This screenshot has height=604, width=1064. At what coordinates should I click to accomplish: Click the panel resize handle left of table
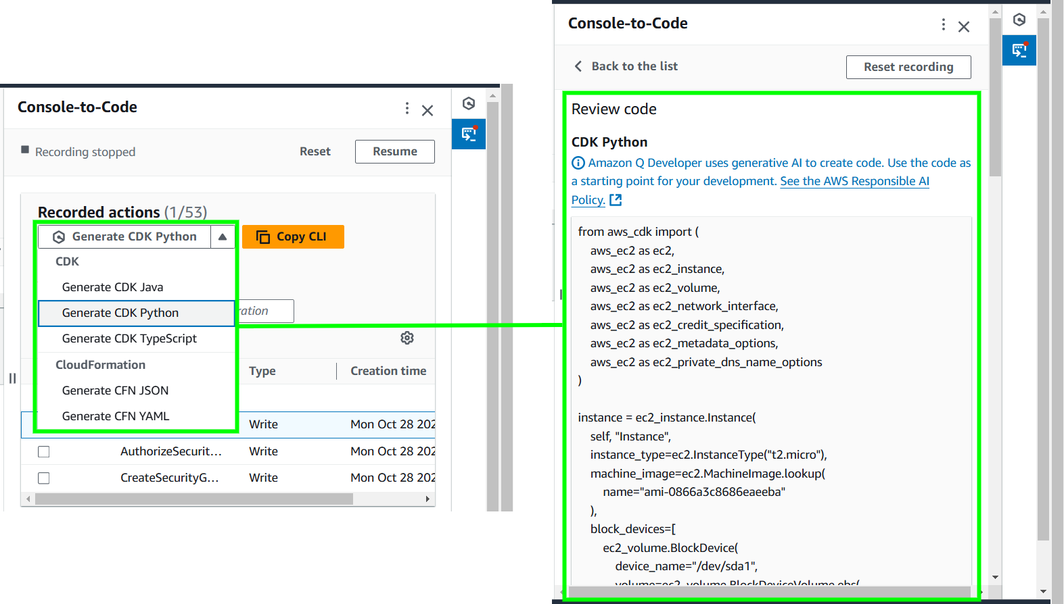tap(12, 378)
